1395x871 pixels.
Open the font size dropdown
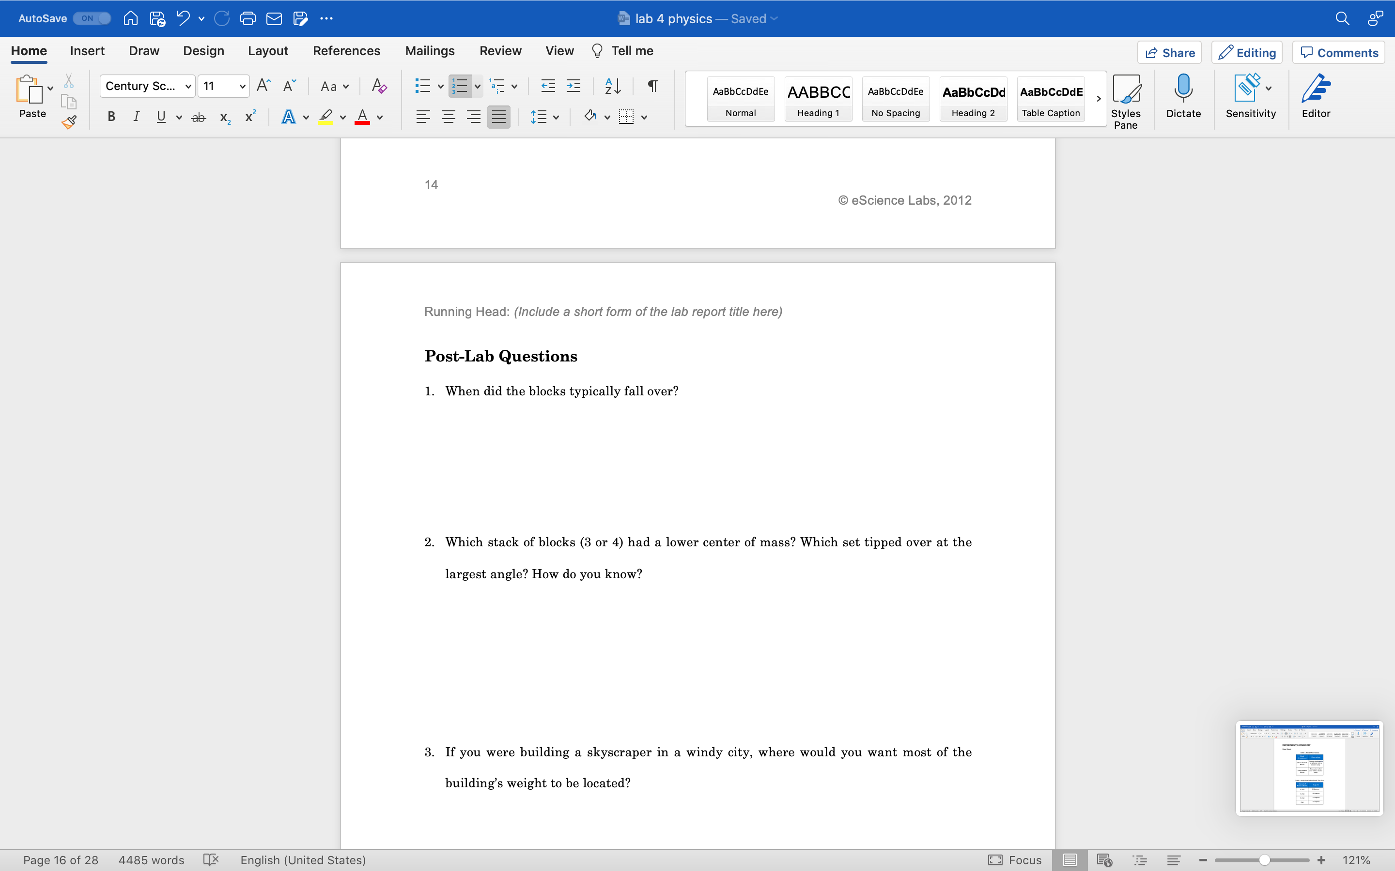pyautogui.click(x=243, y=86)
